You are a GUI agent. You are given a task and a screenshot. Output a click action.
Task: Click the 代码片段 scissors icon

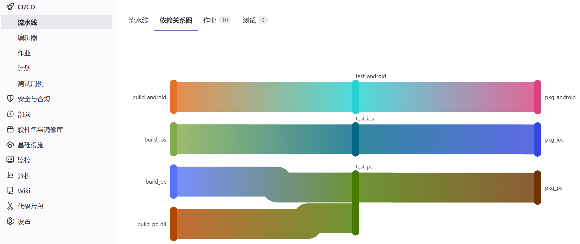(10, 206)
